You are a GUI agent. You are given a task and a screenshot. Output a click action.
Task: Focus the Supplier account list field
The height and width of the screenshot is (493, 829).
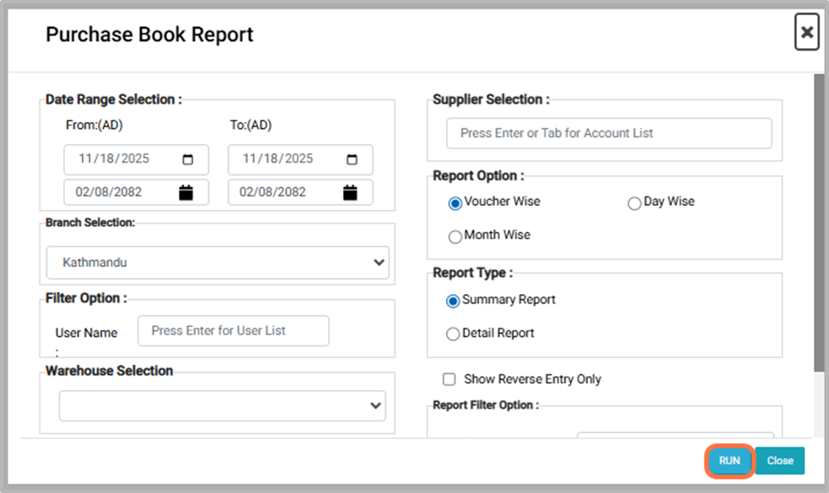(x=609, y=133)
